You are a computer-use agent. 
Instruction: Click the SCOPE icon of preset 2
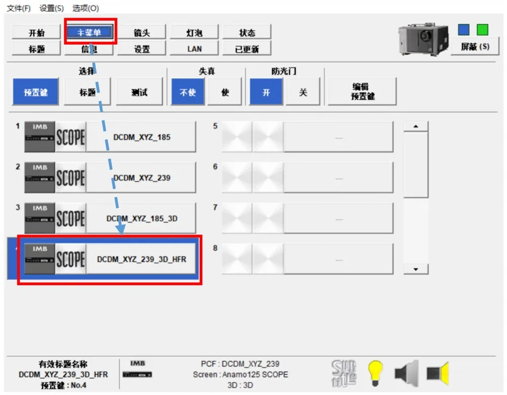click(x=70, y=178)
